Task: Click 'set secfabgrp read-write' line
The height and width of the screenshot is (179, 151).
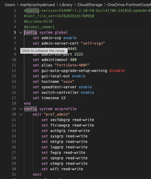Action: [x=68, y=120]
